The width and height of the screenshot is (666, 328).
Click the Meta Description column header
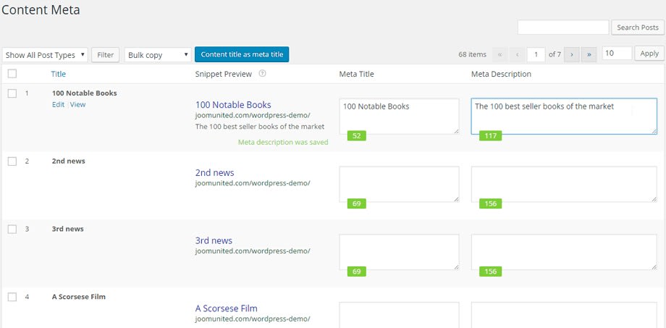(x=501, y=74)
